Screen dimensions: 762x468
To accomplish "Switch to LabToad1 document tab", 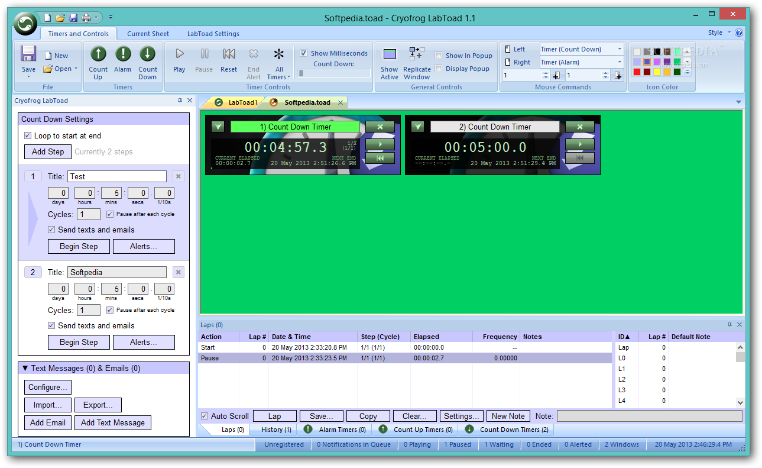I will coord(236,102).
